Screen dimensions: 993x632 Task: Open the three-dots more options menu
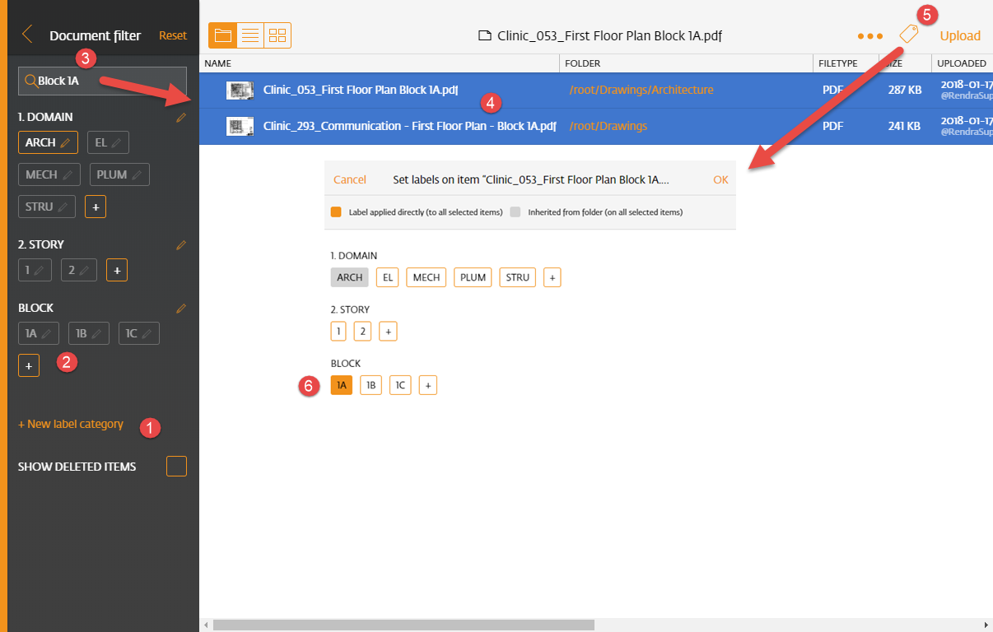coord(870,36)
